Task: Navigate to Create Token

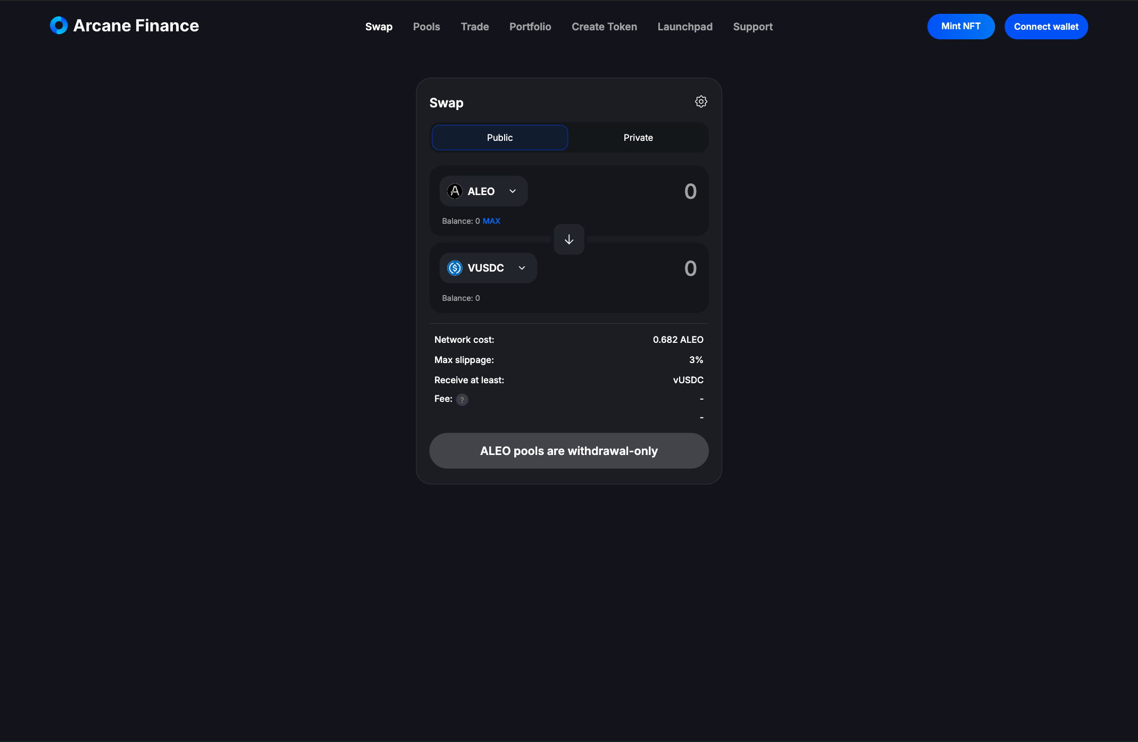Action: [x=604, y=27]
